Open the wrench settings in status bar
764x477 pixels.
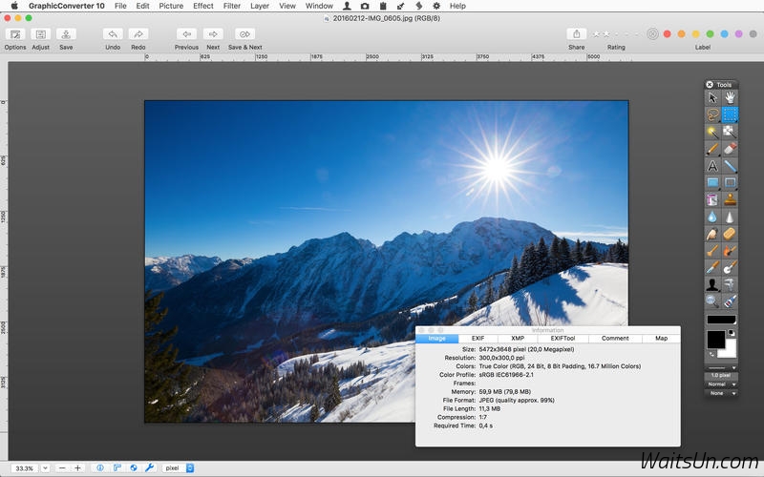pos(150,467)
